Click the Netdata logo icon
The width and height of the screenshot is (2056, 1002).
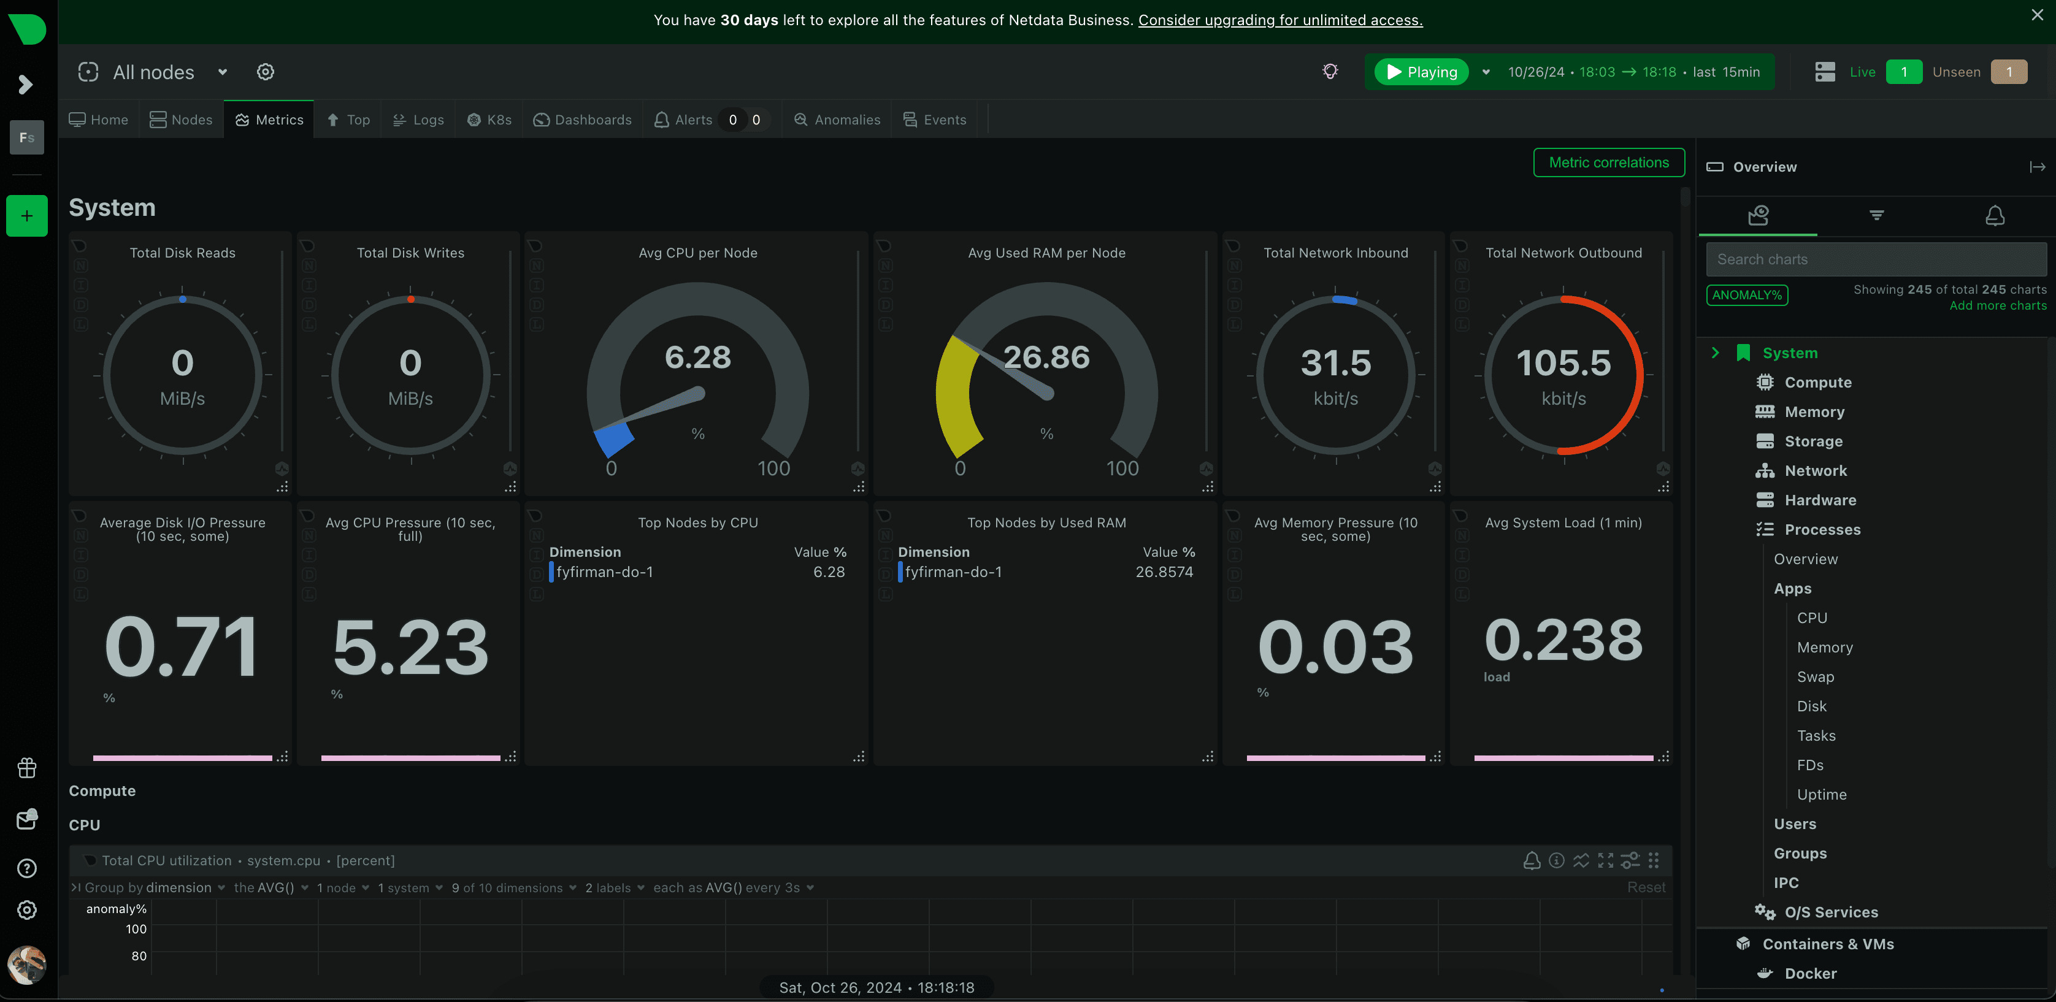(27, 29)
